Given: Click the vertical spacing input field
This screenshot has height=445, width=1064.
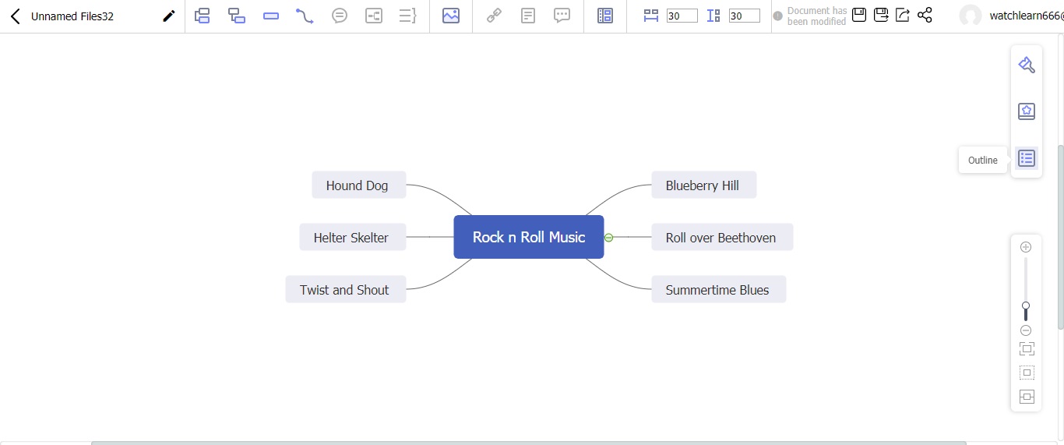Looking at the screenshot, I should point(744,16).
